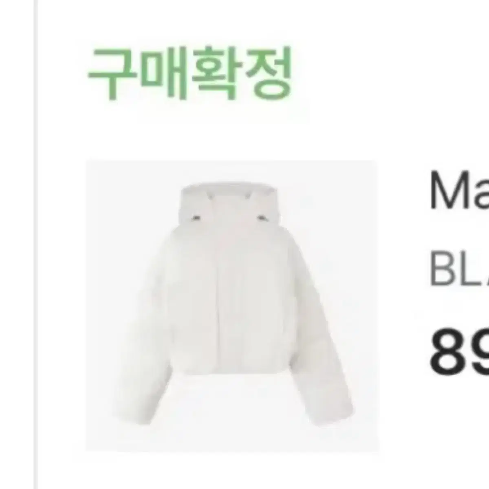
Task: Click the 확 character in 구매확정
Action: (x=216, y=74)
